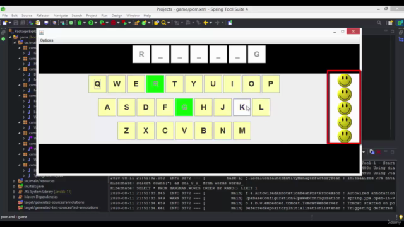Guess the letter A on keyboard
The image size is (404, 227).
[107, 107]
